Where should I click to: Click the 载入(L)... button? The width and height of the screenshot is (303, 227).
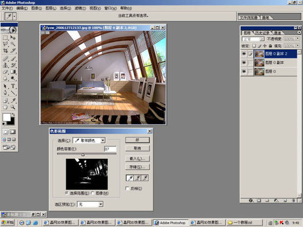137,158
